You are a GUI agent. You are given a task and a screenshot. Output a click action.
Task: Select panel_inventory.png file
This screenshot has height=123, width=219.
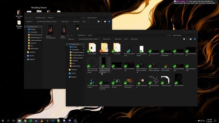click(191, 52)
